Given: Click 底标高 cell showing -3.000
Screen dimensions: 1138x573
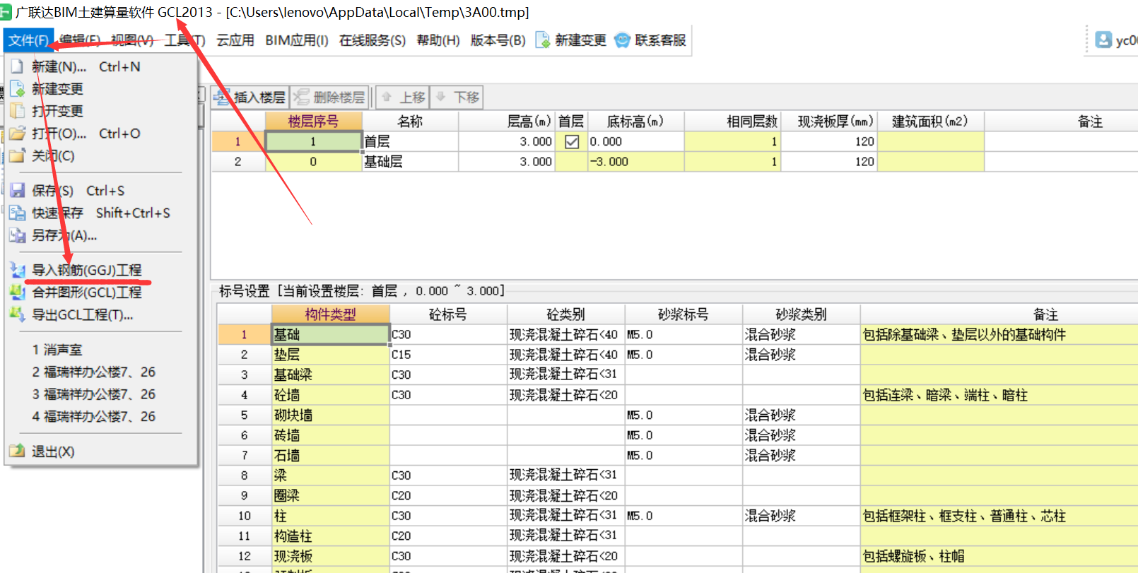Looking at the screenshot, I should (x=635, y=162).
